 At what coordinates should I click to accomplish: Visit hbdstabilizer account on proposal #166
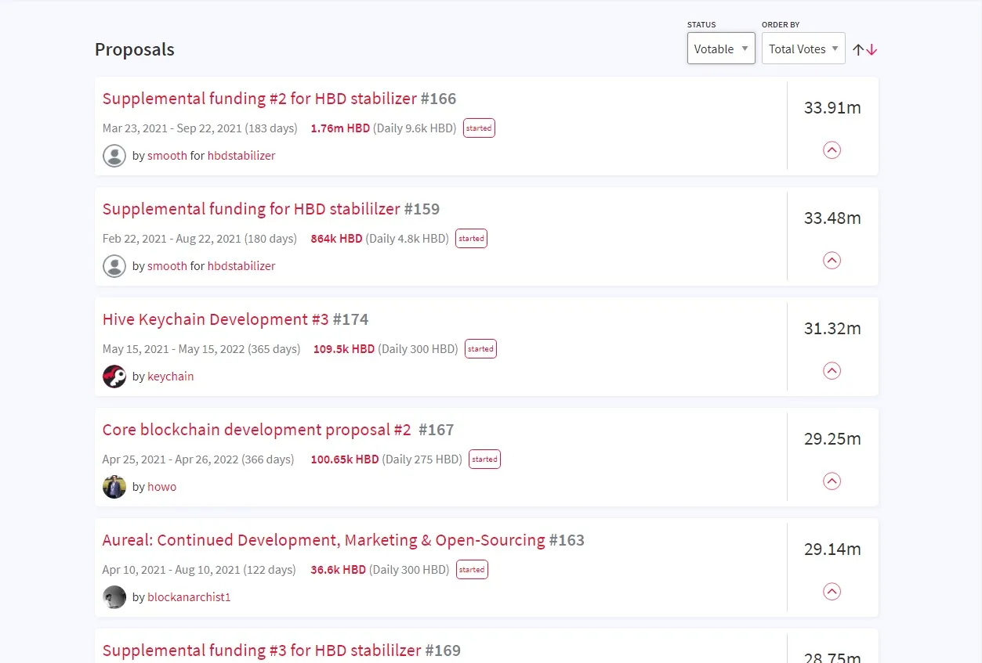pos(241,156)
